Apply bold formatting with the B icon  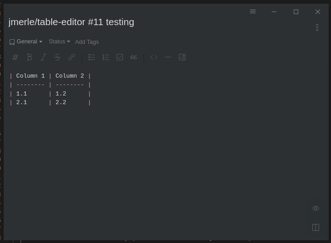[29, 57]
